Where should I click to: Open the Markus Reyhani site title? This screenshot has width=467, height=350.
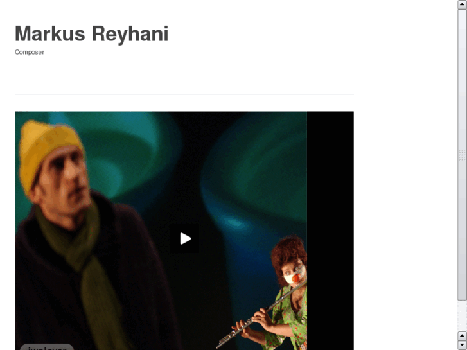pyautogui.click(x=92, y=33)
